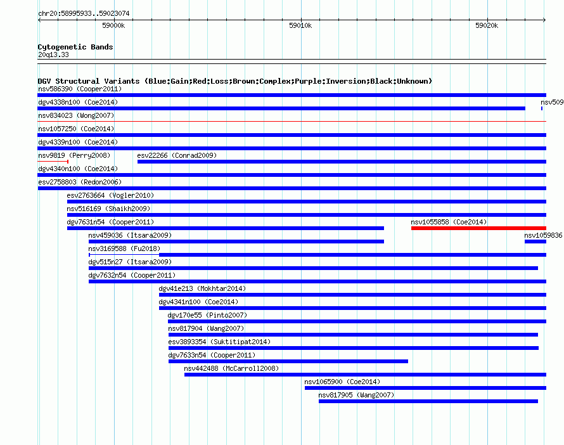Screen dimensions: 564x445
Task: Click the blue bar under nsv586390
Action: pyautogui.click(x=292, y=95)
